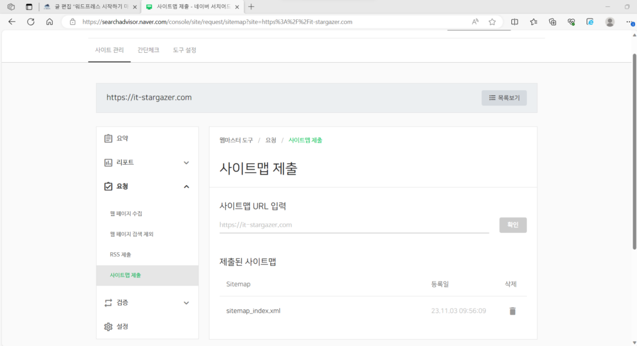Open Settings and more ellipsis menu

[630, 22]
